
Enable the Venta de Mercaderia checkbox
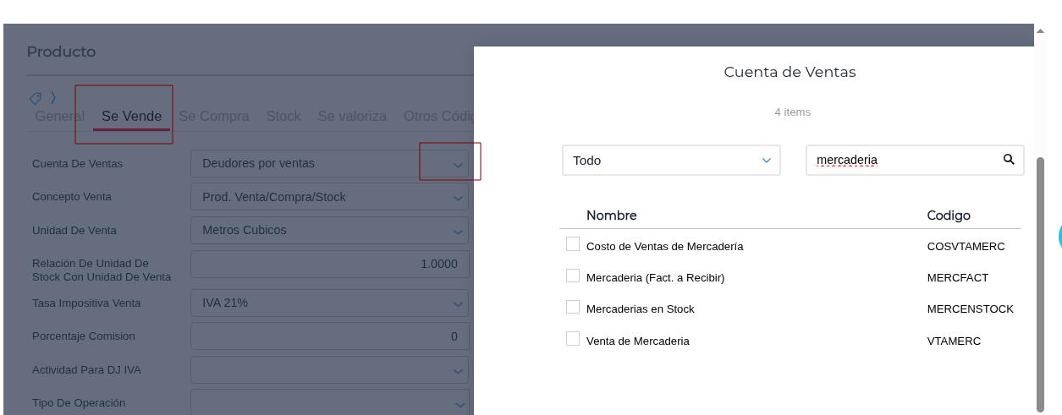(573, 339)
